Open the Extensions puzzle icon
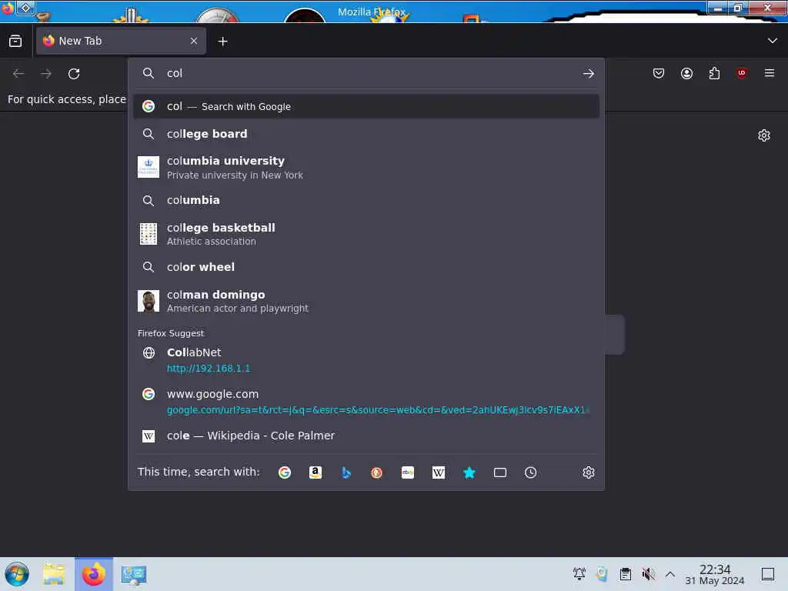The image size is (788, 591). pyautogui.click(x=714, y=73)
